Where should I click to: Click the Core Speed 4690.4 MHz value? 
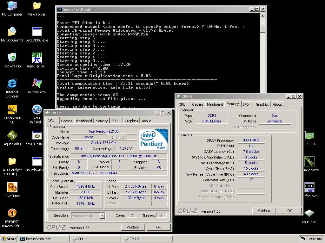click(x=86, y=186)
